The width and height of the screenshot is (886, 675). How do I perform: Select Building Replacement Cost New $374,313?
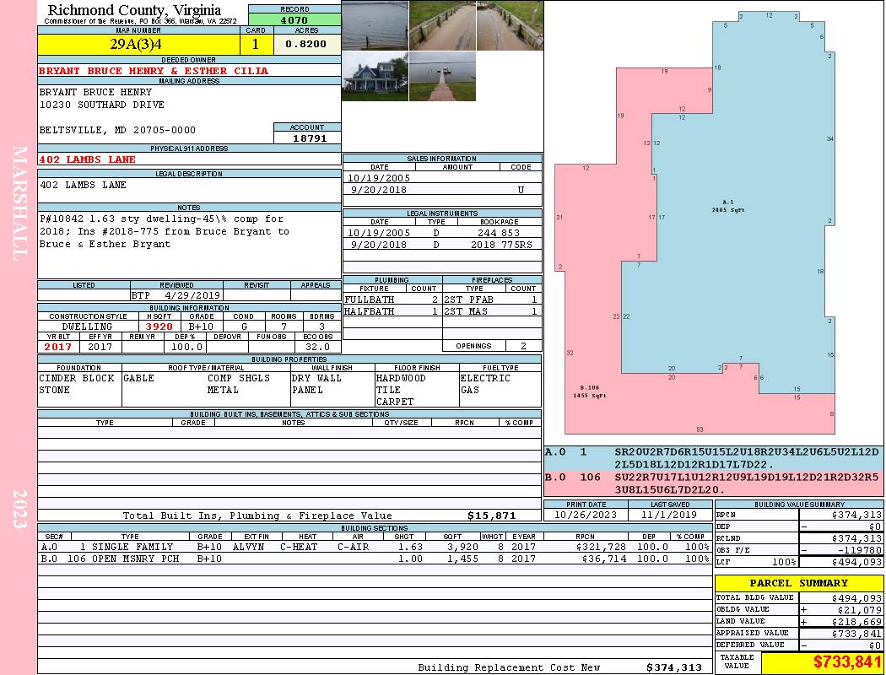pyautogui.click(x=674, y=667)
